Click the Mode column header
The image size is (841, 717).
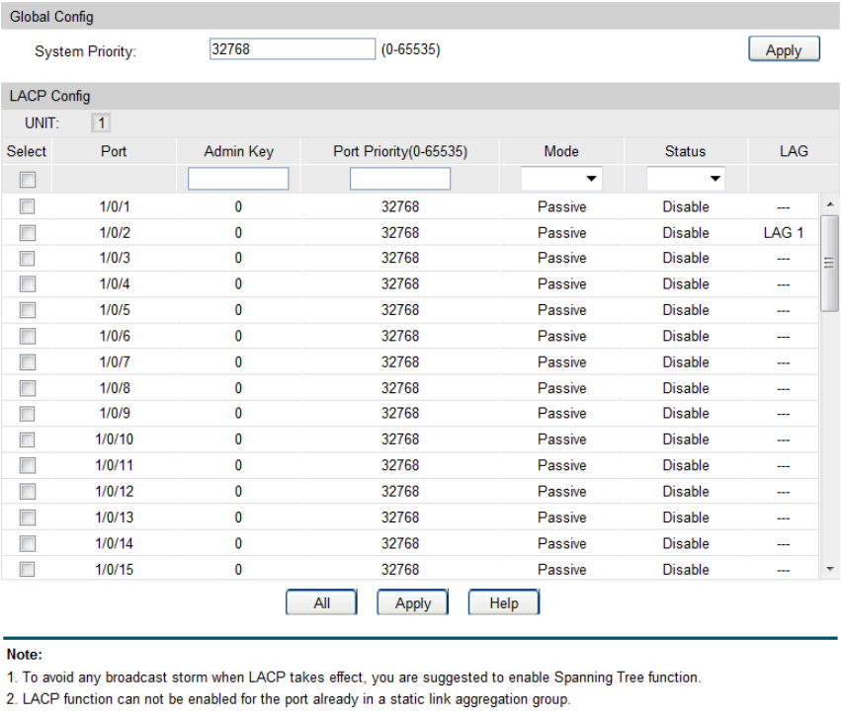click(x=561, y=151)
